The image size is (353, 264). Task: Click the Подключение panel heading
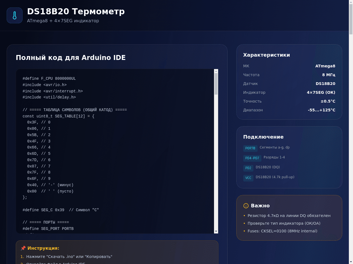263,137
